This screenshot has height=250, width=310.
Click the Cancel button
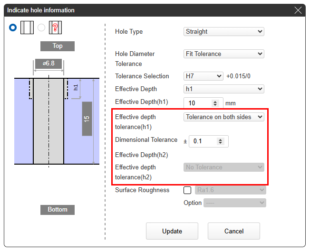point(234,231)
